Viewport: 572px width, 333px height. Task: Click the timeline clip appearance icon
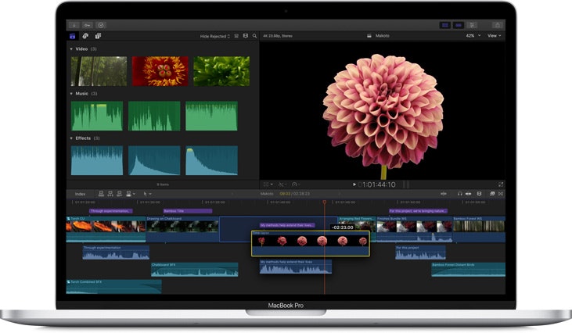coord(480,194)
